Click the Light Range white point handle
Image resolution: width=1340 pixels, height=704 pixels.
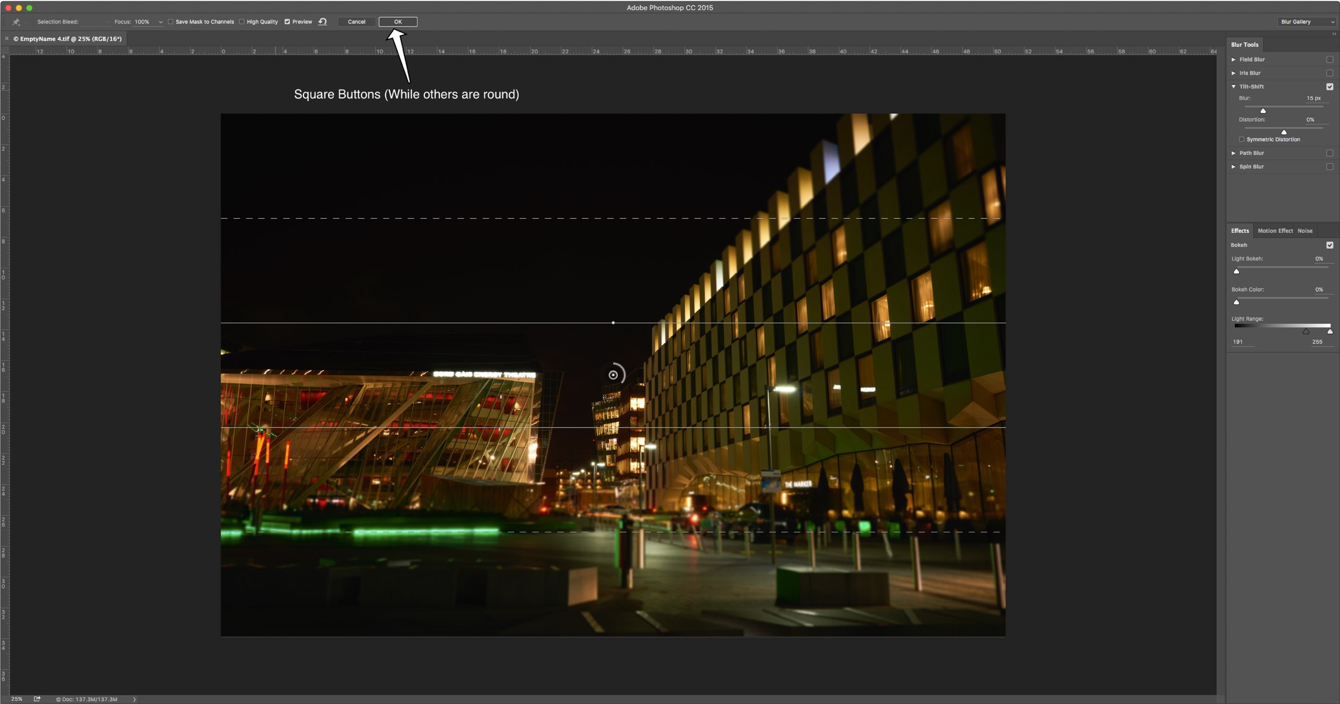coord(1330,332)
